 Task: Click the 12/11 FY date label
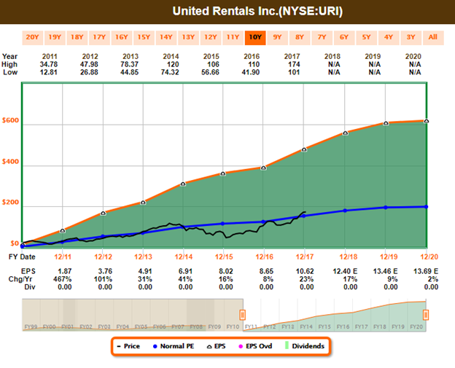pyautogui.click(x=63, y=257)
